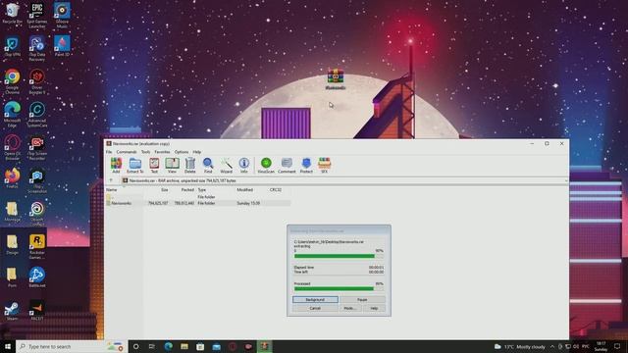
Task: Open the Favorites menu
Action: pyautogui.click(x=162, y=152)
